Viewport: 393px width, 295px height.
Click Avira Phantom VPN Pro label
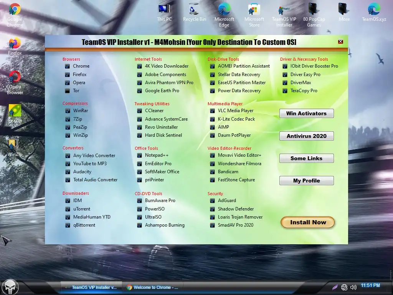point(169,83)
